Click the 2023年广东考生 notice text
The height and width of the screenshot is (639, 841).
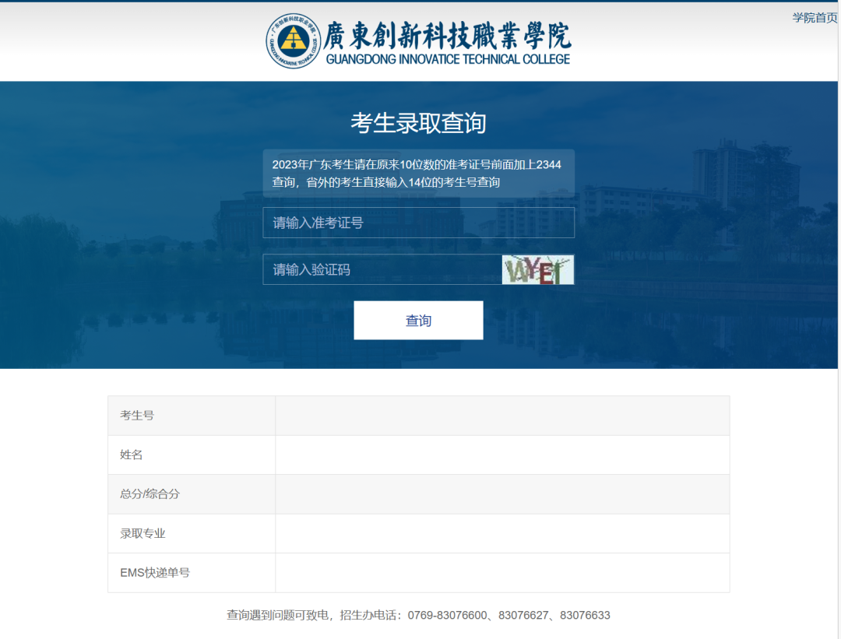click(x=417, y=173)
